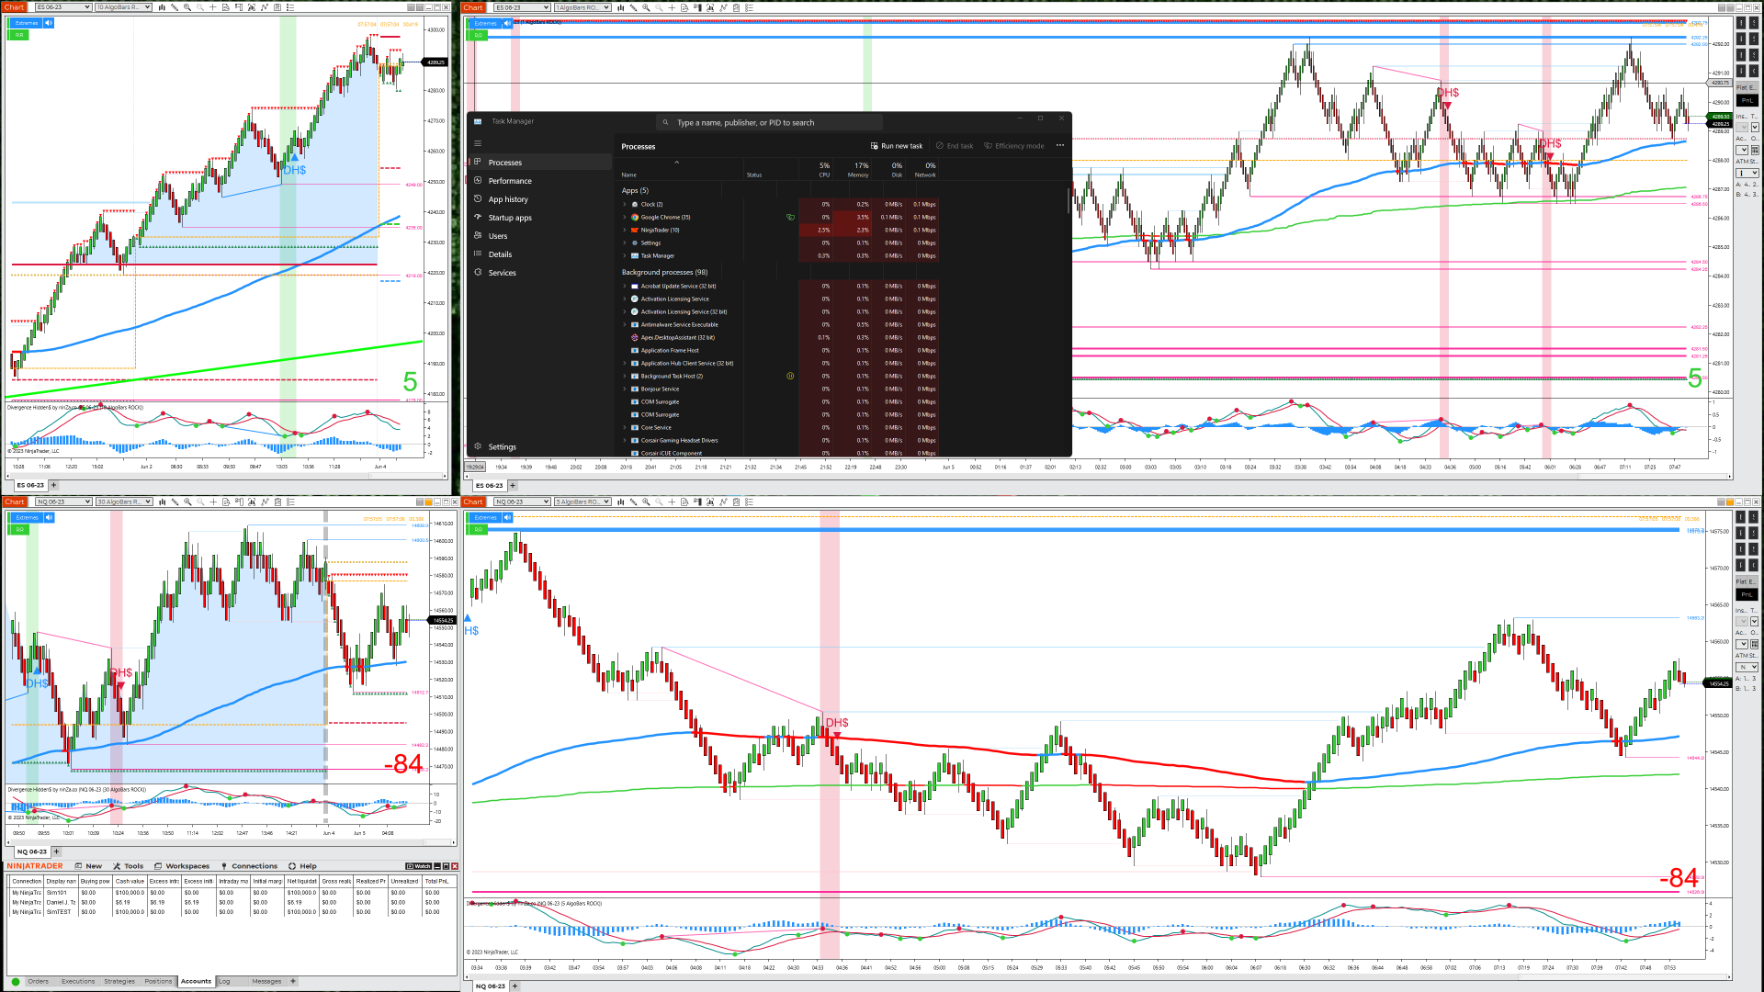The height and width of the screenshot is (992, 1764).
Task: Toggle Extremes button on bottom-left NQ chart
Action: pyautogui.click(x=27, y=517)
